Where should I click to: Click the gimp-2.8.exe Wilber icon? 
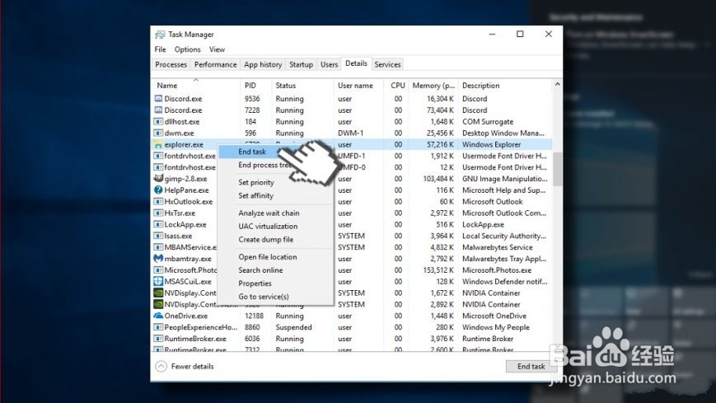(x=158, y=178)
